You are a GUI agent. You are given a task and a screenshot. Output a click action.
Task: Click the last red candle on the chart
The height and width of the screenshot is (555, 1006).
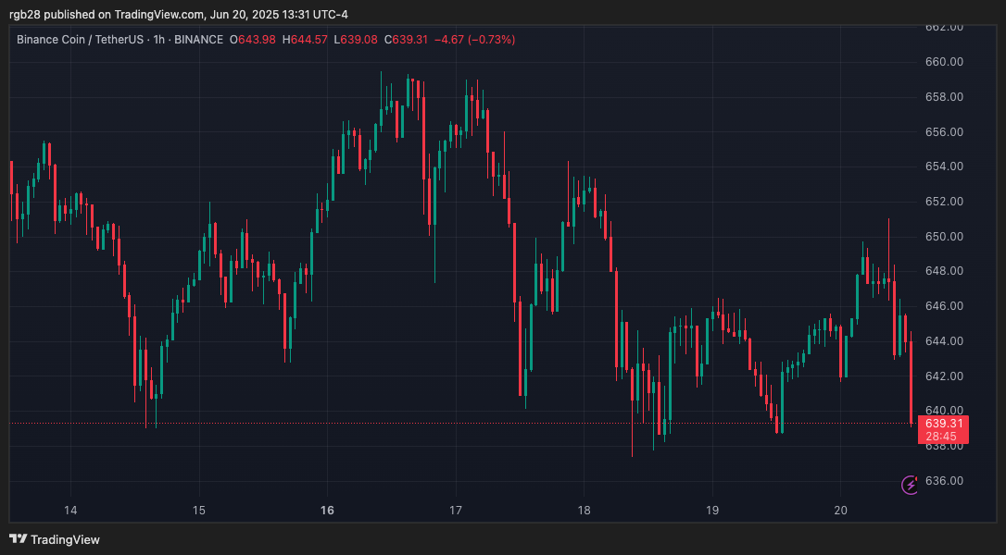pyautogui.click(x=912, y=381)
